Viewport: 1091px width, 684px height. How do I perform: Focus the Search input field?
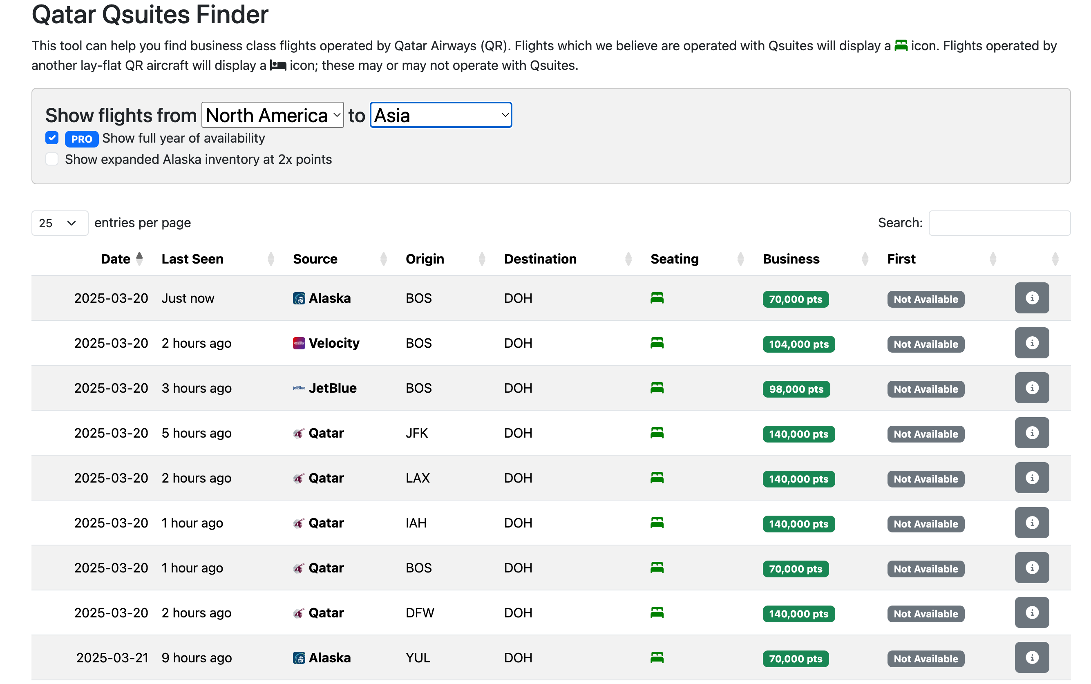tap(999, 223)
